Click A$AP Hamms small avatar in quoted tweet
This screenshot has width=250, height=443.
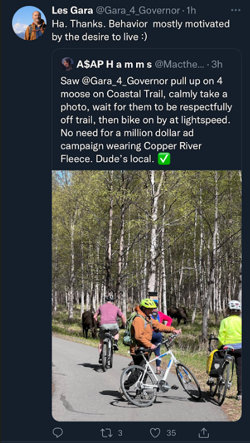pos(68,64)
